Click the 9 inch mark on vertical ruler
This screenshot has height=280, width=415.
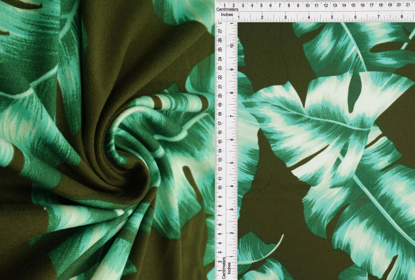tap(232, 69)
